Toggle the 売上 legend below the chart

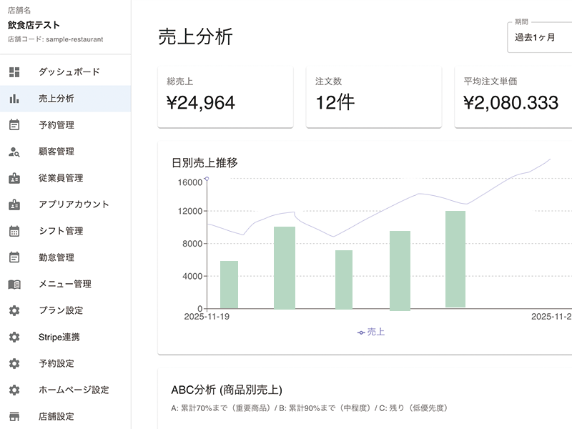click(373, 331)
